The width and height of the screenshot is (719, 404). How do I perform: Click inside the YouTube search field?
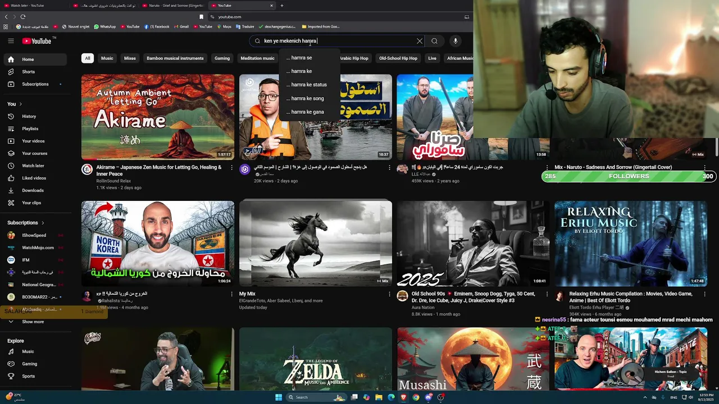coord(337,41)
